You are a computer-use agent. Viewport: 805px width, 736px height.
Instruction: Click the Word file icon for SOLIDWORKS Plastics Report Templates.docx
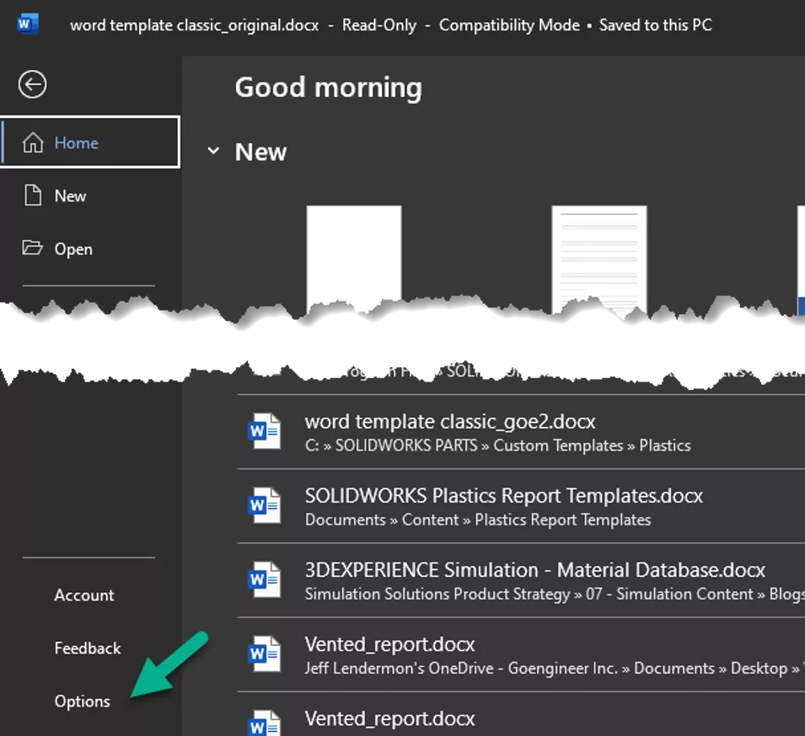(x=265, y=506)
